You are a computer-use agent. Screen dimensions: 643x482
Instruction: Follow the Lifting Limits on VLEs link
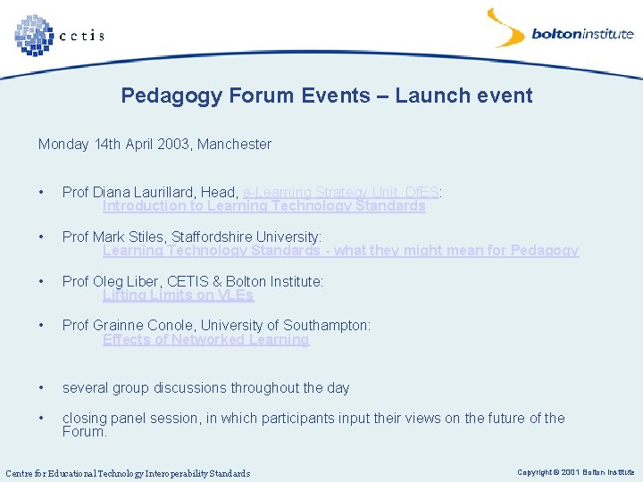(178, 295)
